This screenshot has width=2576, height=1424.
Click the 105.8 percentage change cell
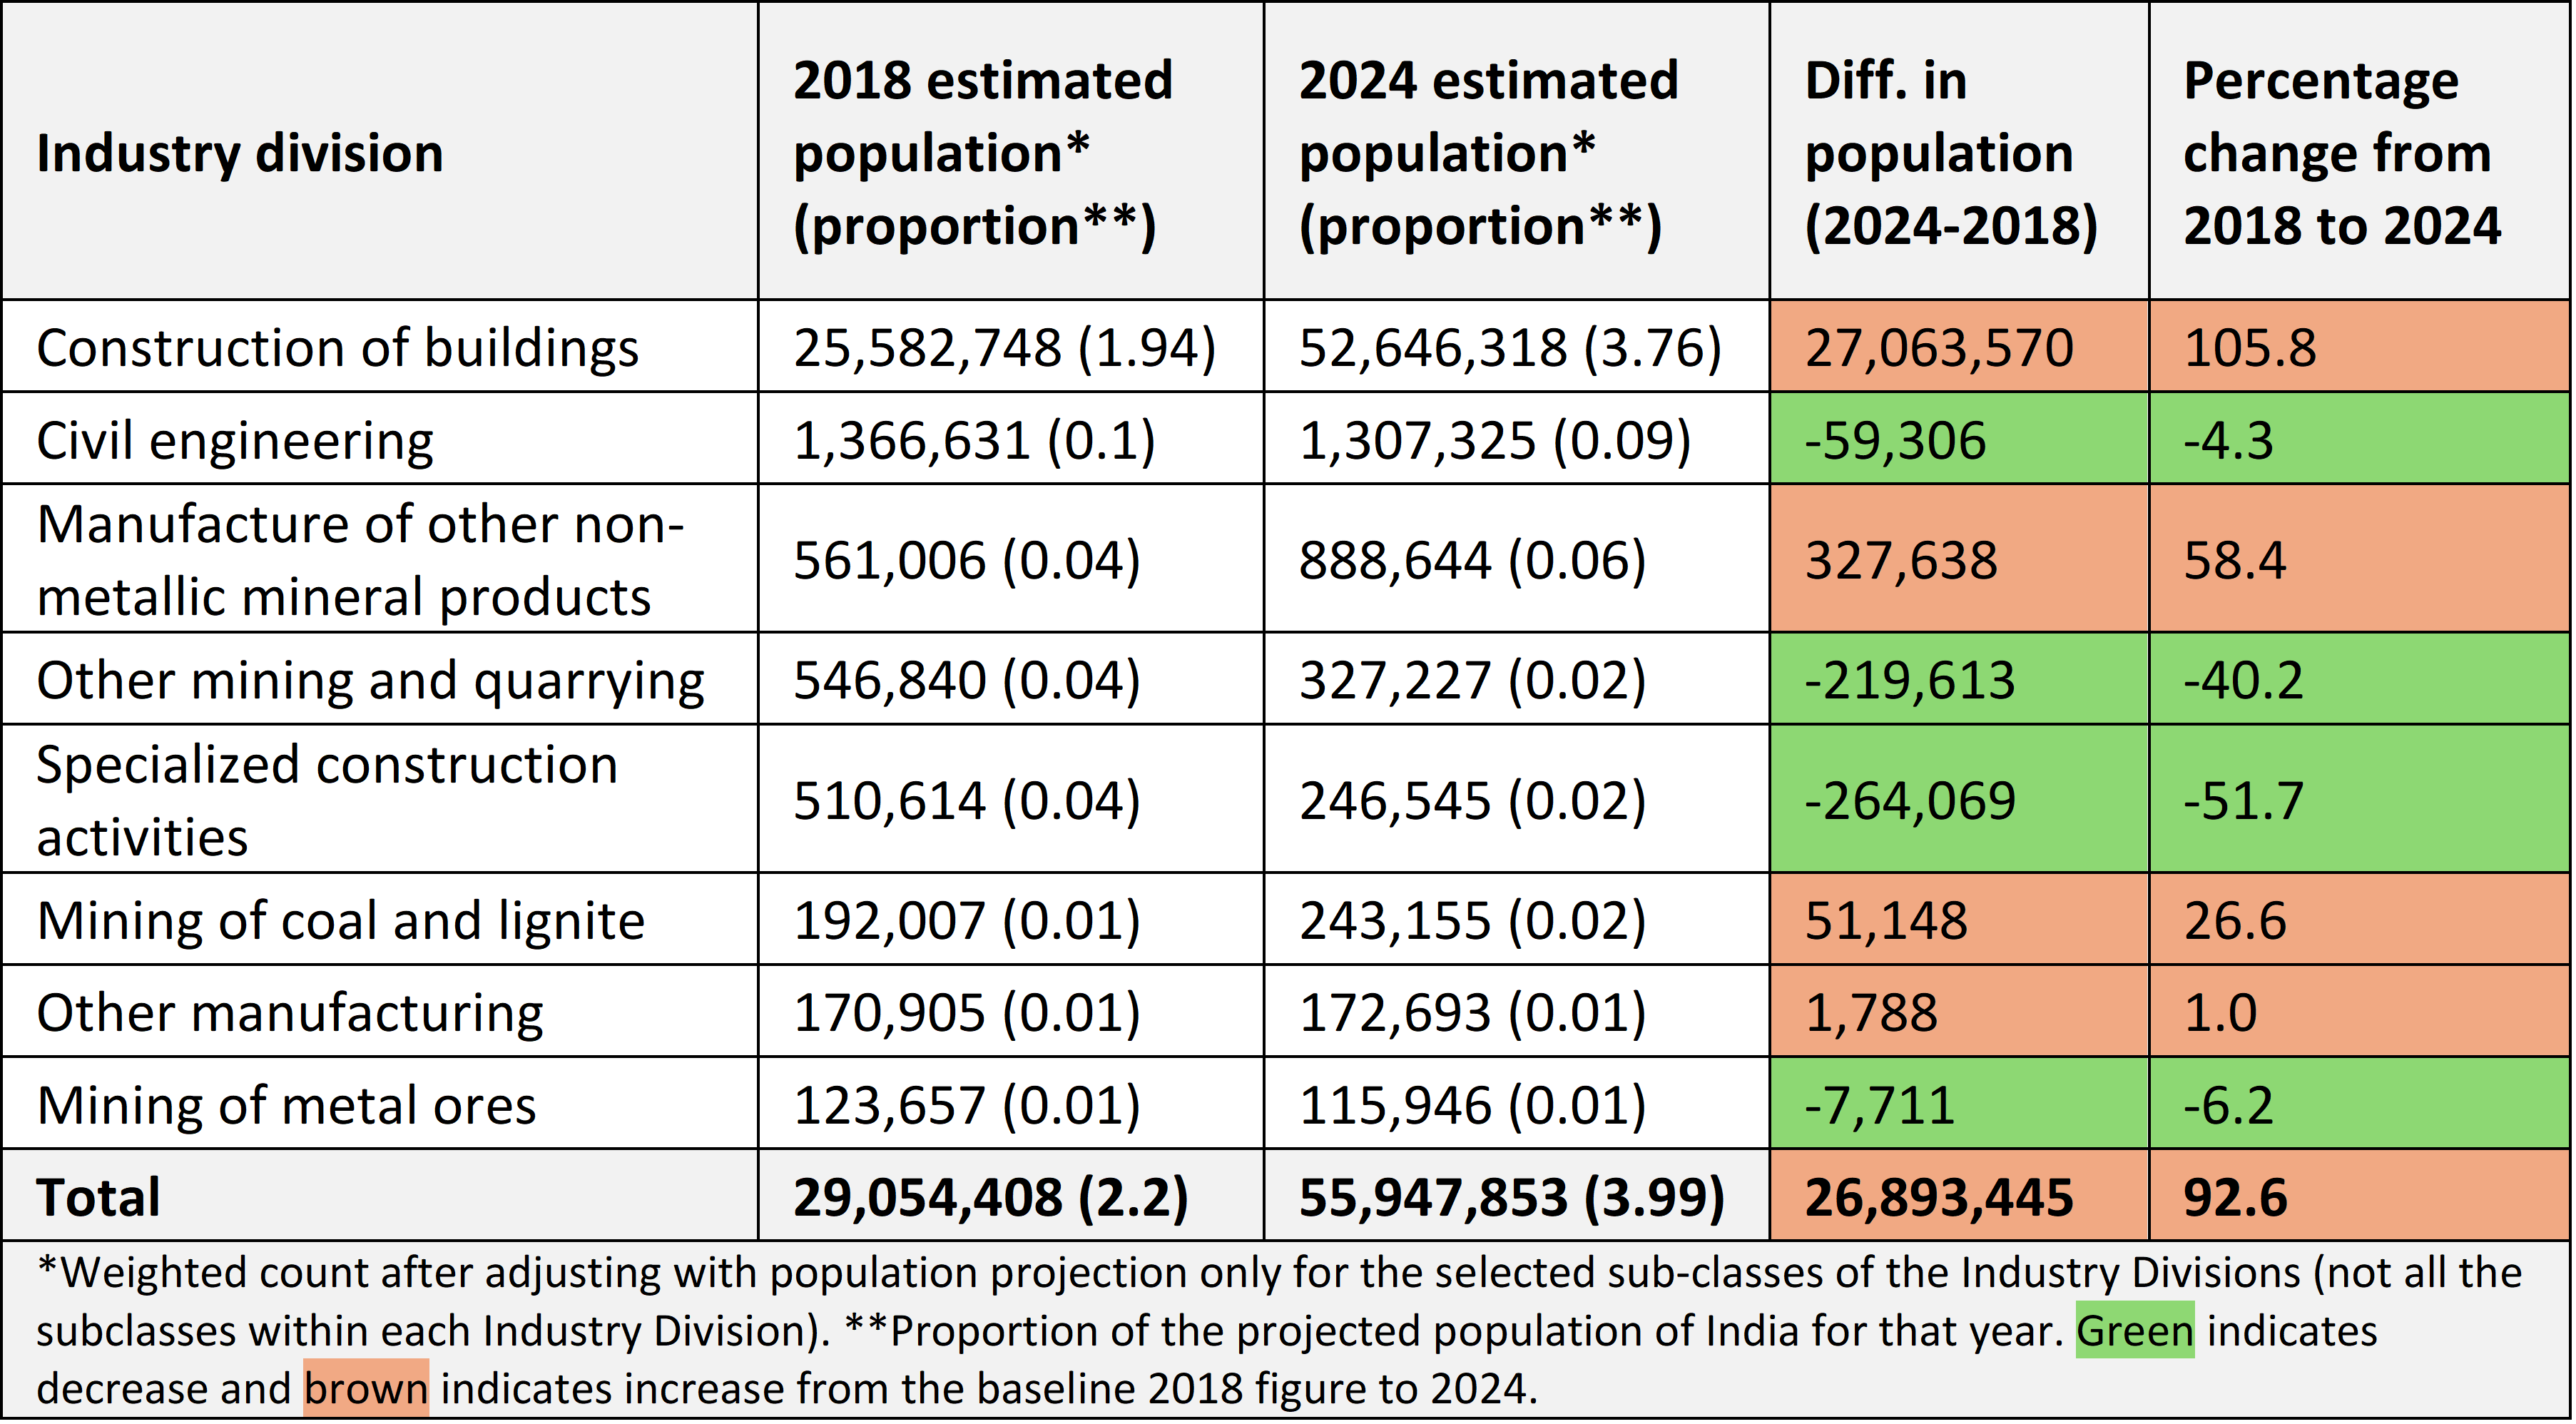coord(2250,348)
